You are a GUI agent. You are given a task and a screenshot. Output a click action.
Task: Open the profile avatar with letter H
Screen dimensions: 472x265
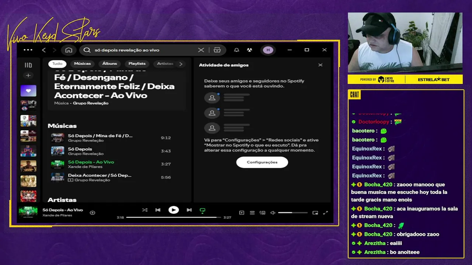pyautogui.click(x=268, y=50)
